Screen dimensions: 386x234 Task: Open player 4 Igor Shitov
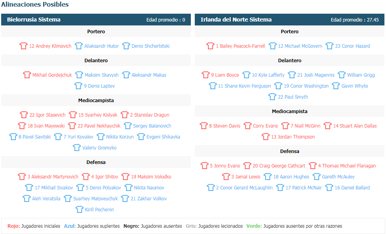pyautogui.click(x=105, y=177)
